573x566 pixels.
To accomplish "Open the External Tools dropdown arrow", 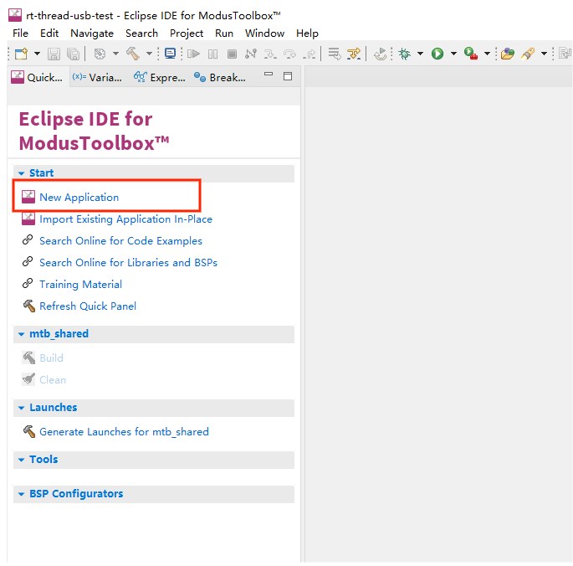I will [487, 54].
